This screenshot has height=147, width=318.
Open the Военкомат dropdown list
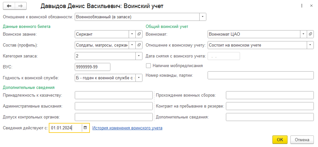click(303, 34)
